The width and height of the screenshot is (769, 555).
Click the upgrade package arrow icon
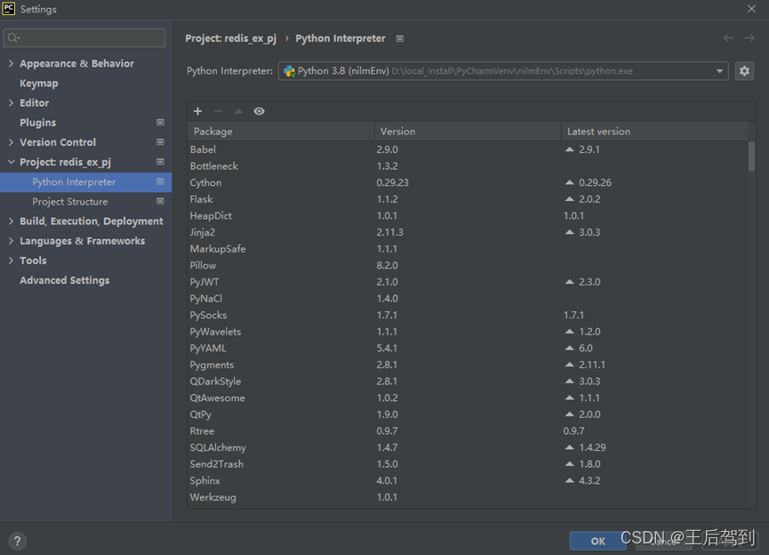[x=238, y=111]
